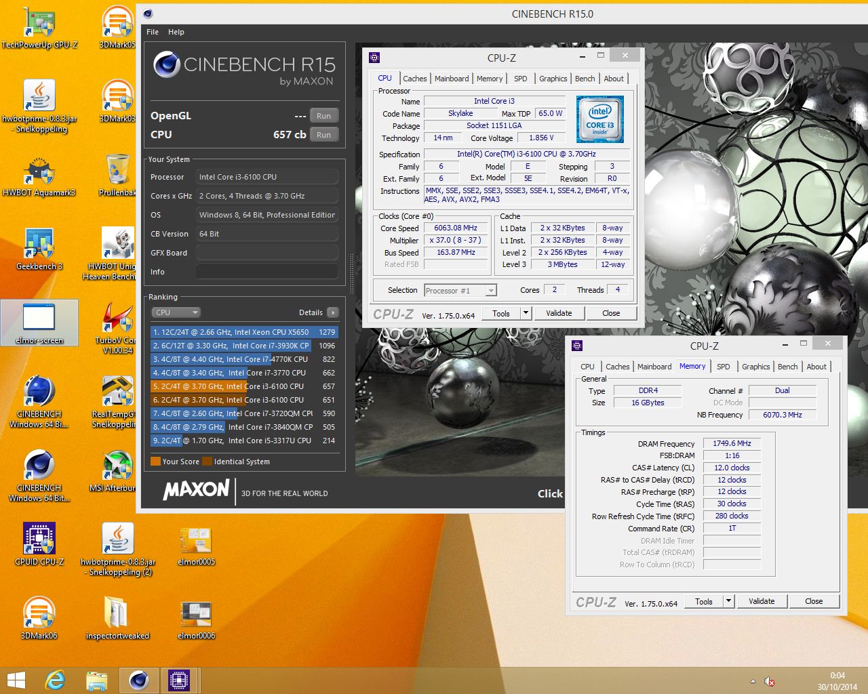The width and height of the screenshot is (868, 694).
Task: Open TurboV Core V1.00.34 shortcut
Action: (x=117, y=328)
